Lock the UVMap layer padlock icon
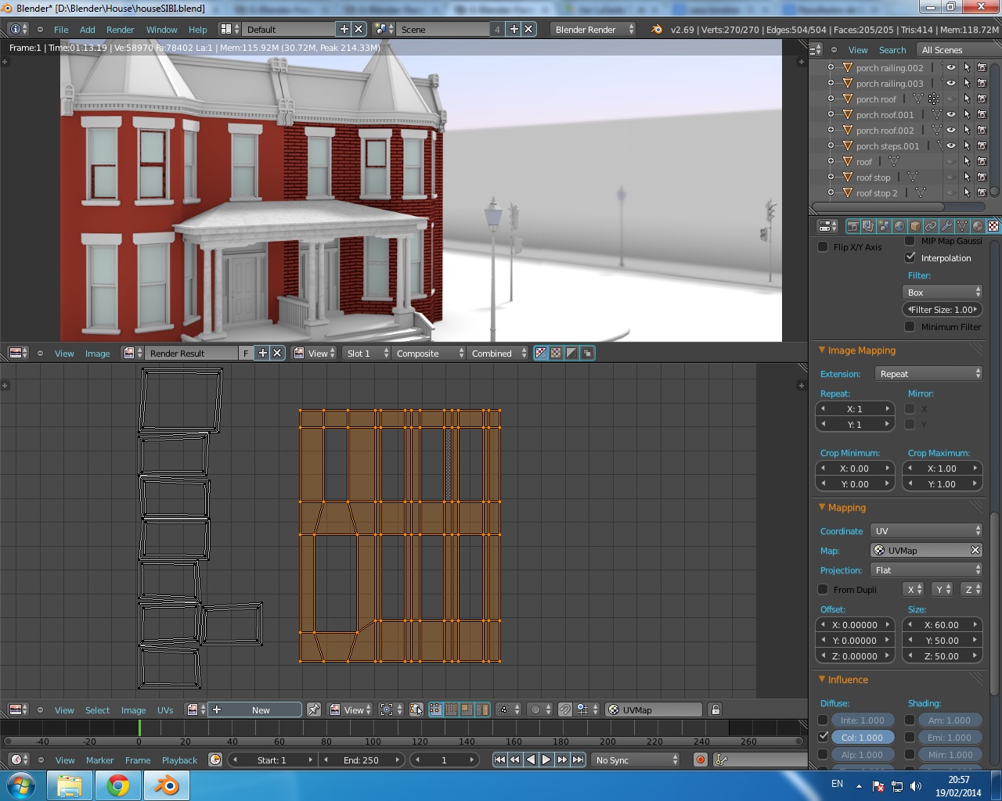1002x801 pixels. pyautogui.click(x=715, y=709)
